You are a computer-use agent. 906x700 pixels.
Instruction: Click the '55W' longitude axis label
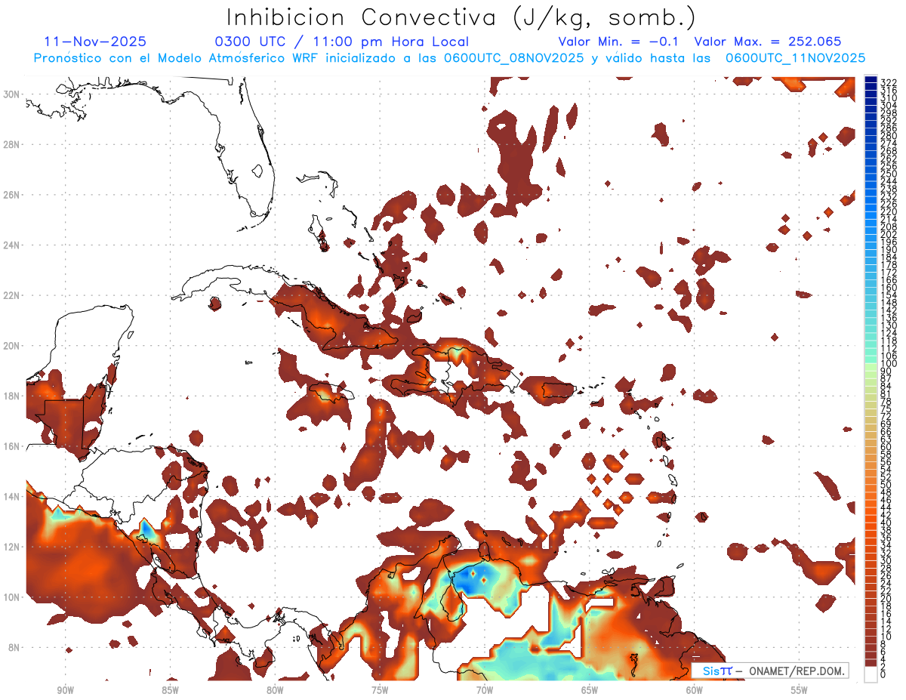click(x=800, y=689)
